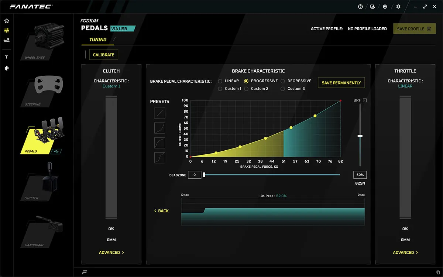
Task: Click the Deadzone value field
Action: point(195,175)
